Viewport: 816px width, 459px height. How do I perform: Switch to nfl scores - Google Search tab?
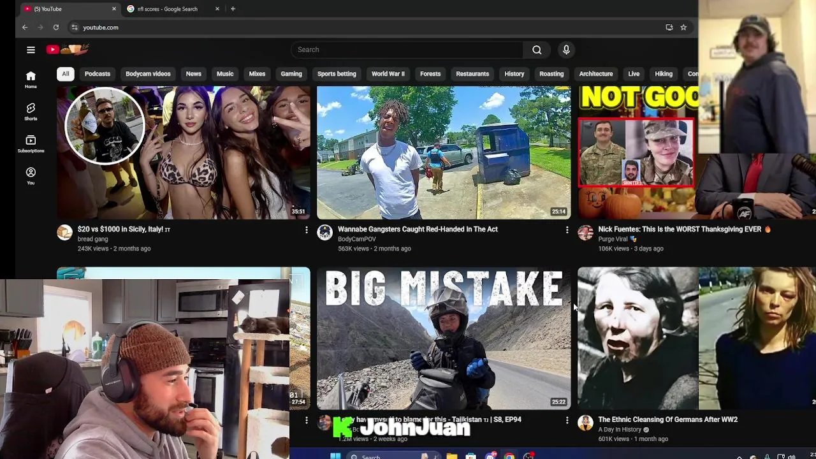(173, 9)
